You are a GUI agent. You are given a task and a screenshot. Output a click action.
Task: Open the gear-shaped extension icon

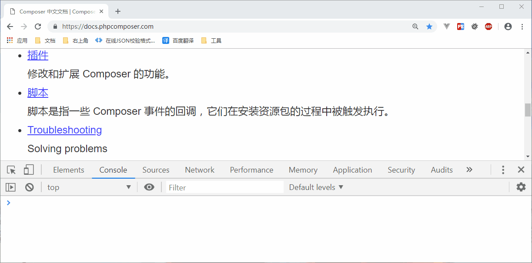coord(475,27)
